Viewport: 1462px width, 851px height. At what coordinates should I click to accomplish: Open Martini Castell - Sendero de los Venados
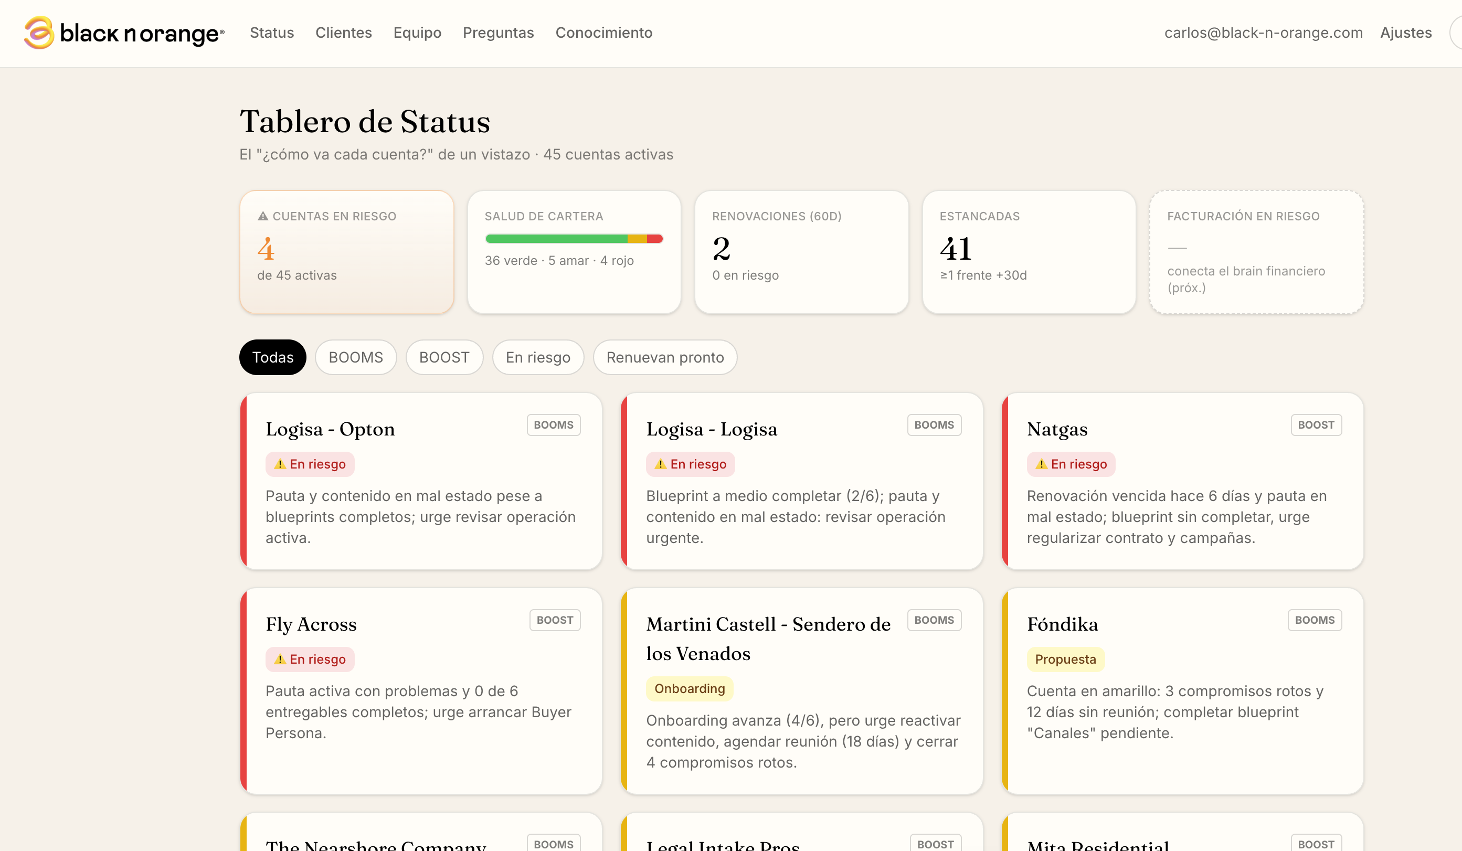[768, 639]
